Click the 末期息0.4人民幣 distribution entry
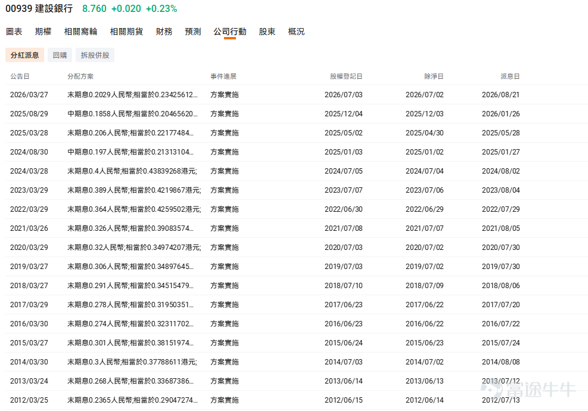The width and height of the screenshot is (588, 411). coord(132,171)
